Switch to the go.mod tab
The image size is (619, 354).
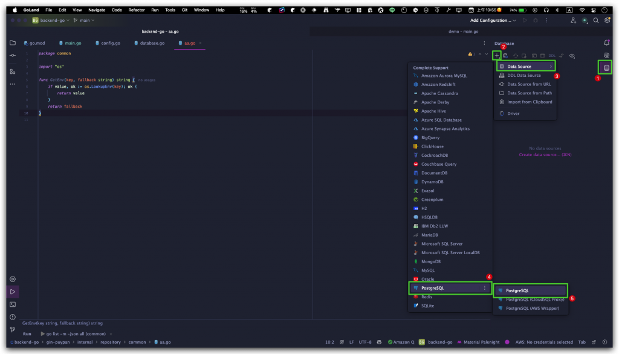34,43
